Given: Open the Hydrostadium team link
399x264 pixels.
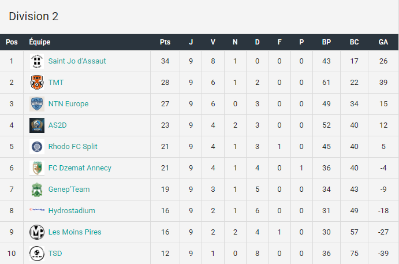Looking at the screenshot, I should click(x=72, y=211).
